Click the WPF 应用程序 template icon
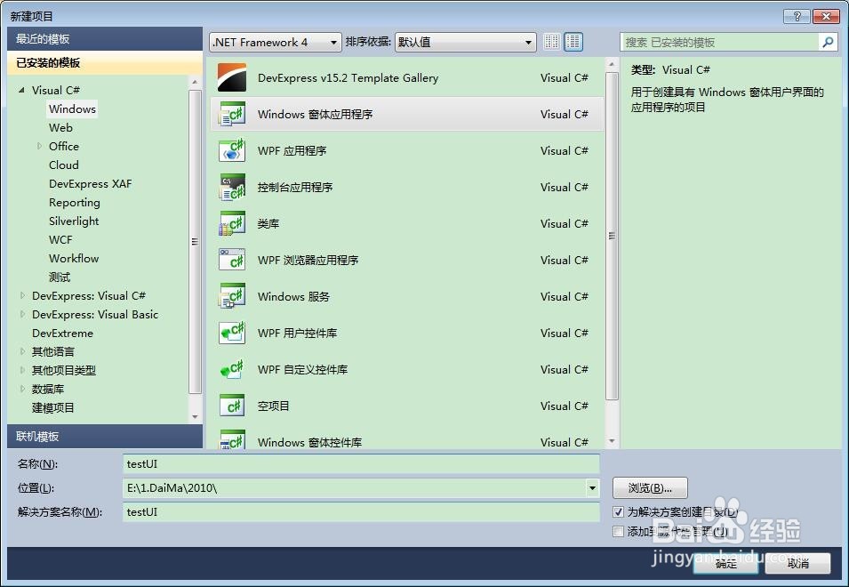Image resolution: width=849 pixels, height=587 pixels. (232, 150)
